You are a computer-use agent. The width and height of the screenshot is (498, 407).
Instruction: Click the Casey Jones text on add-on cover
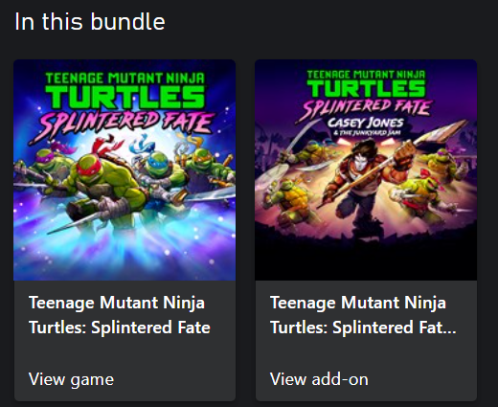click(x=366, y=123)
